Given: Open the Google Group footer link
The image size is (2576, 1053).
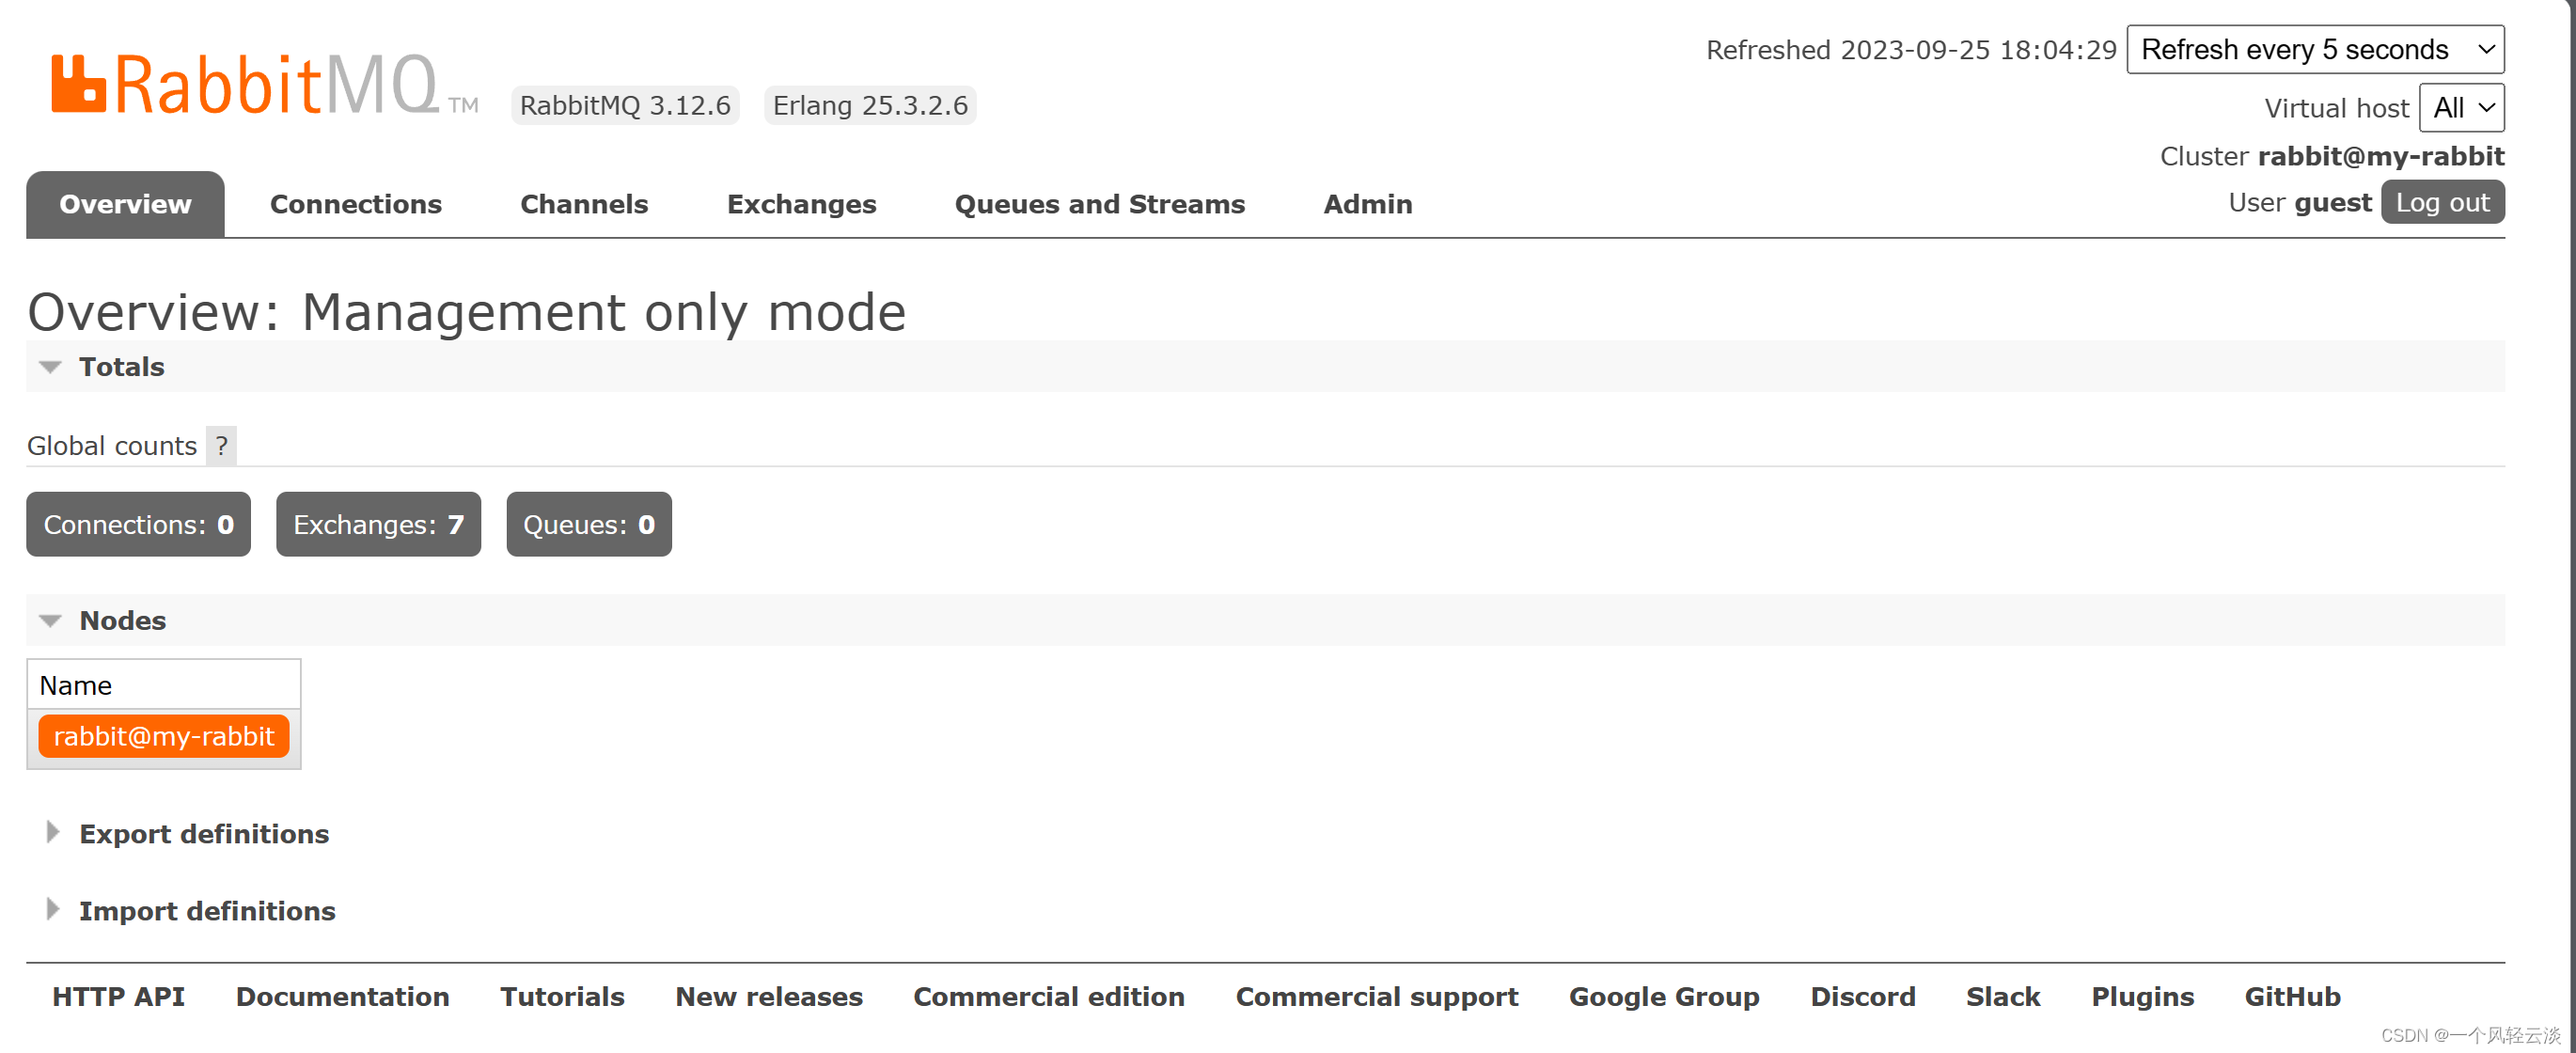Looking at the screenshot, I should pyautogui.click(x=1663, y=996).
